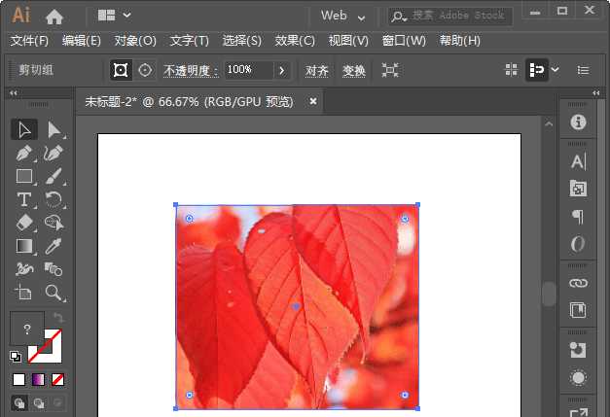
Task: Click the Fill color swatch
Action: [x=26, y=330]
